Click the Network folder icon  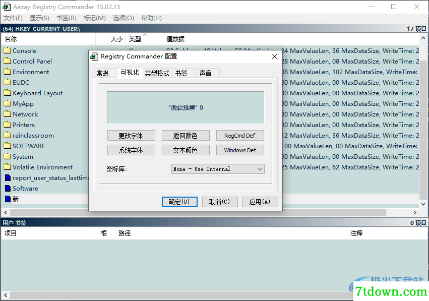8,114
